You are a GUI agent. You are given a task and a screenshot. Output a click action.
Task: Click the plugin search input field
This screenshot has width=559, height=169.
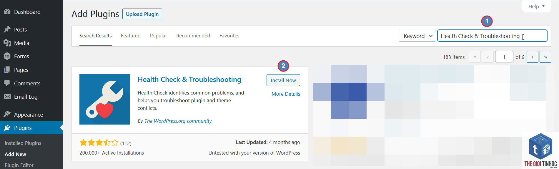coord(492,36)
